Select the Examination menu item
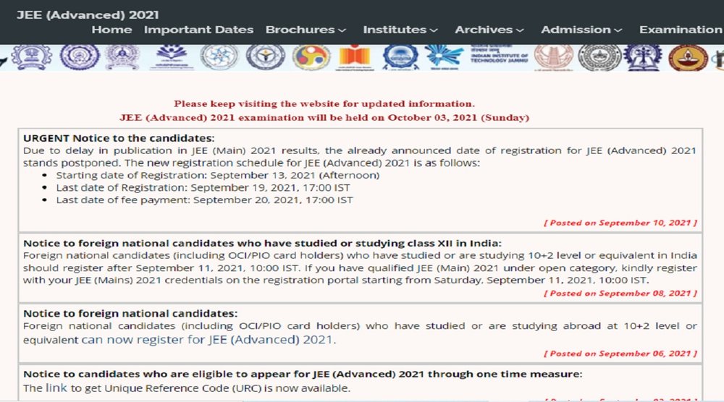 click(681, 30)
